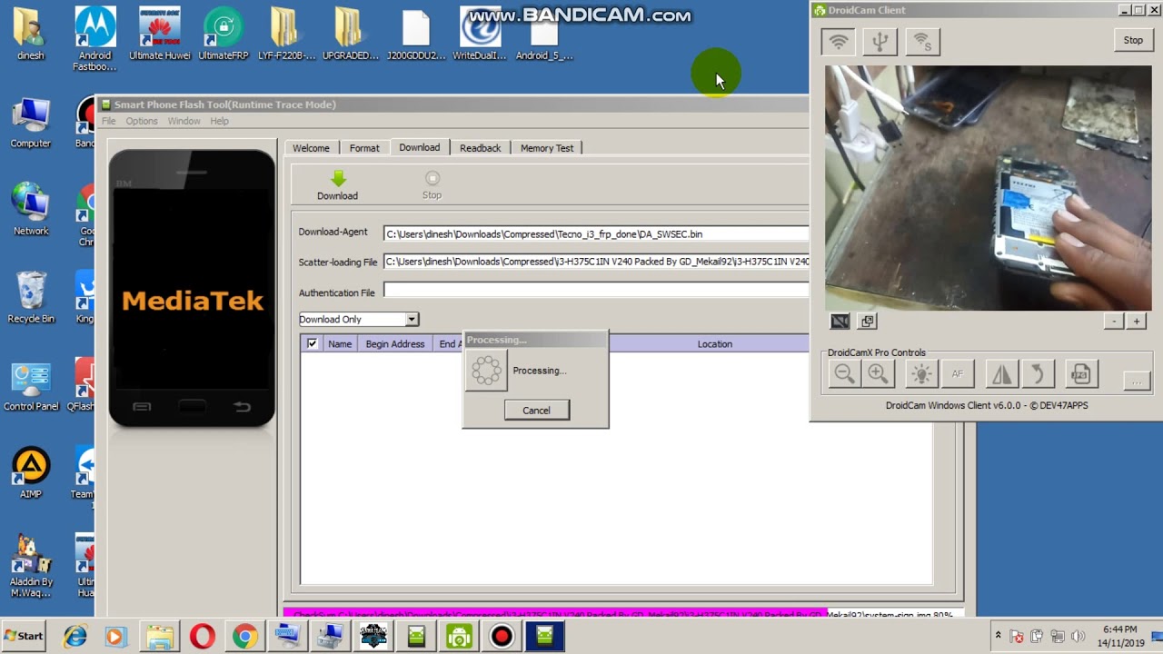Select WiFi server mode icon in DroidCam
This screenshot has height=654, width=1163.
pos(922,42)
